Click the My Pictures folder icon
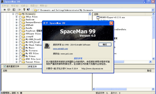This screenshot has height=94, width=156. pyautogui.click(x=24, y=50)
